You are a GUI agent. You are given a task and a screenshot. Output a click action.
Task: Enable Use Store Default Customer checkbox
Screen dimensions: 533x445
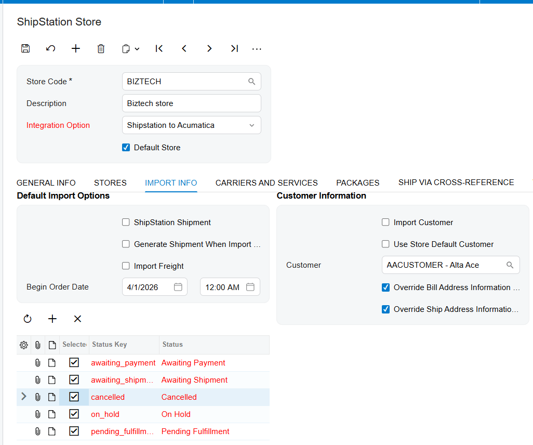coord(385,244)
